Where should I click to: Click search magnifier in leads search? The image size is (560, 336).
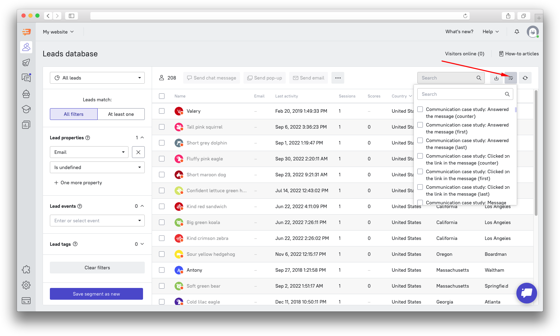coord(479,78)
